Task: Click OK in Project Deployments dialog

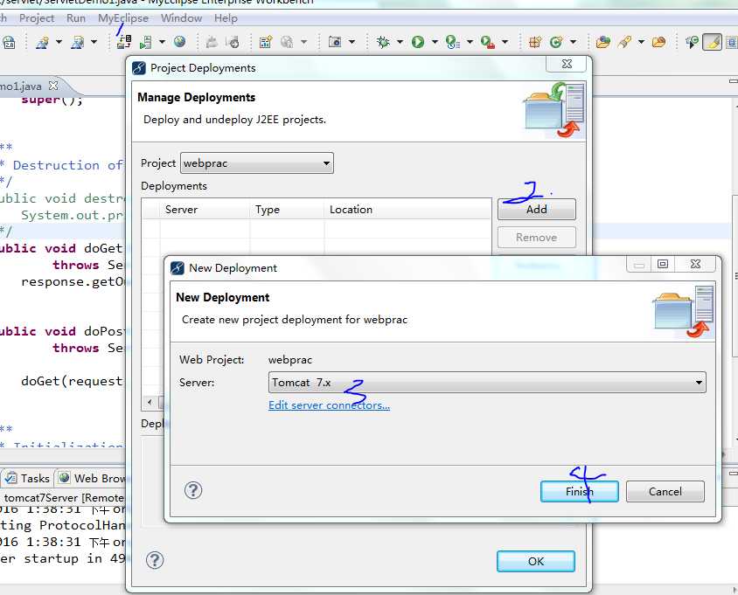Action: click(x=536, y=561)
